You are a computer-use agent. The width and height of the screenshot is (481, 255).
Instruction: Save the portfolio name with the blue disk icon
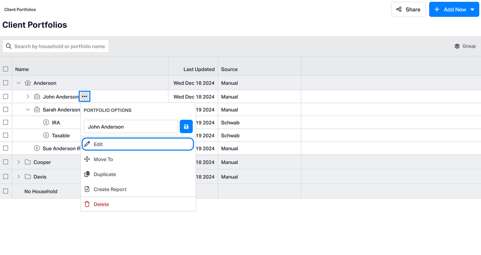[186, 127]
